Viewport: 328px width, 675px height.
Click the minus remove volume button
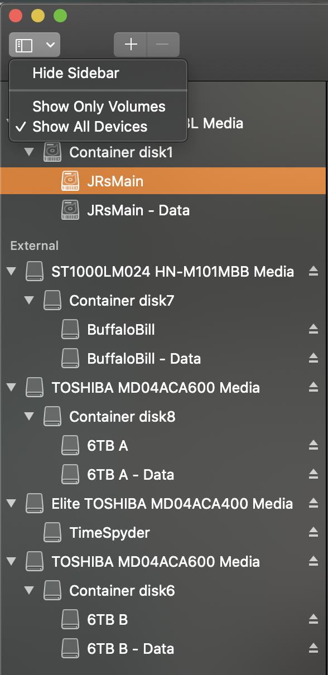[x=163, y=45]
